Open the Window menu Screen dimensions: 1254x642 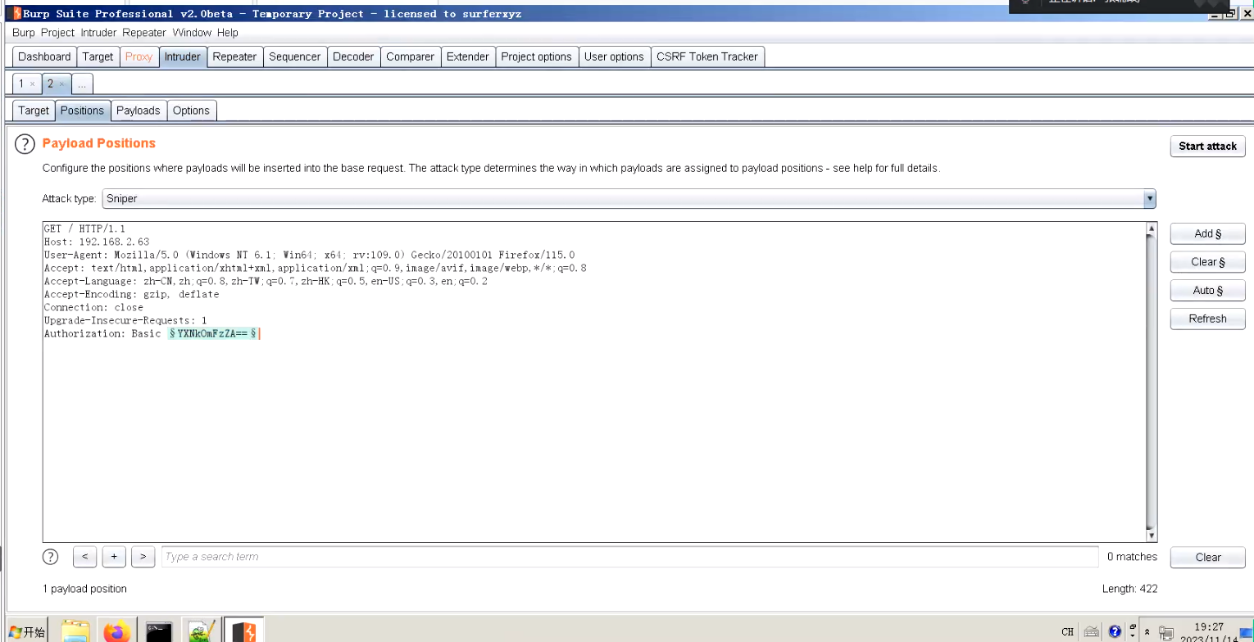(192, 33)
